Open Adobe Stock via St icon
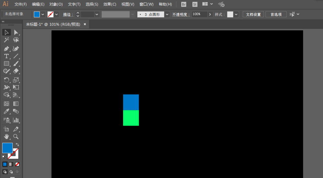Image resolution: width=323 pixels, height=178 pixels. [195, 4]
